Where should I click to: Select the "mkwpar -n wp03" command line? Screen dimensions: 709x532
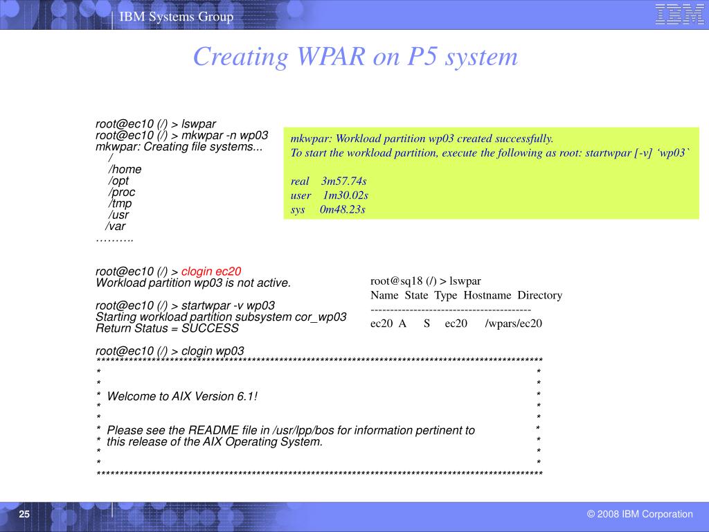tap(182, 135)
